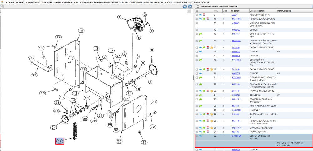Select callout 16 in the diagram

pos(81,31)
